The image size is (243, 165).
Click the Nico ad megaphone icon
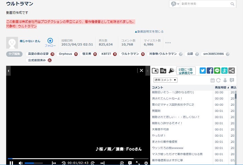point(171,71)
